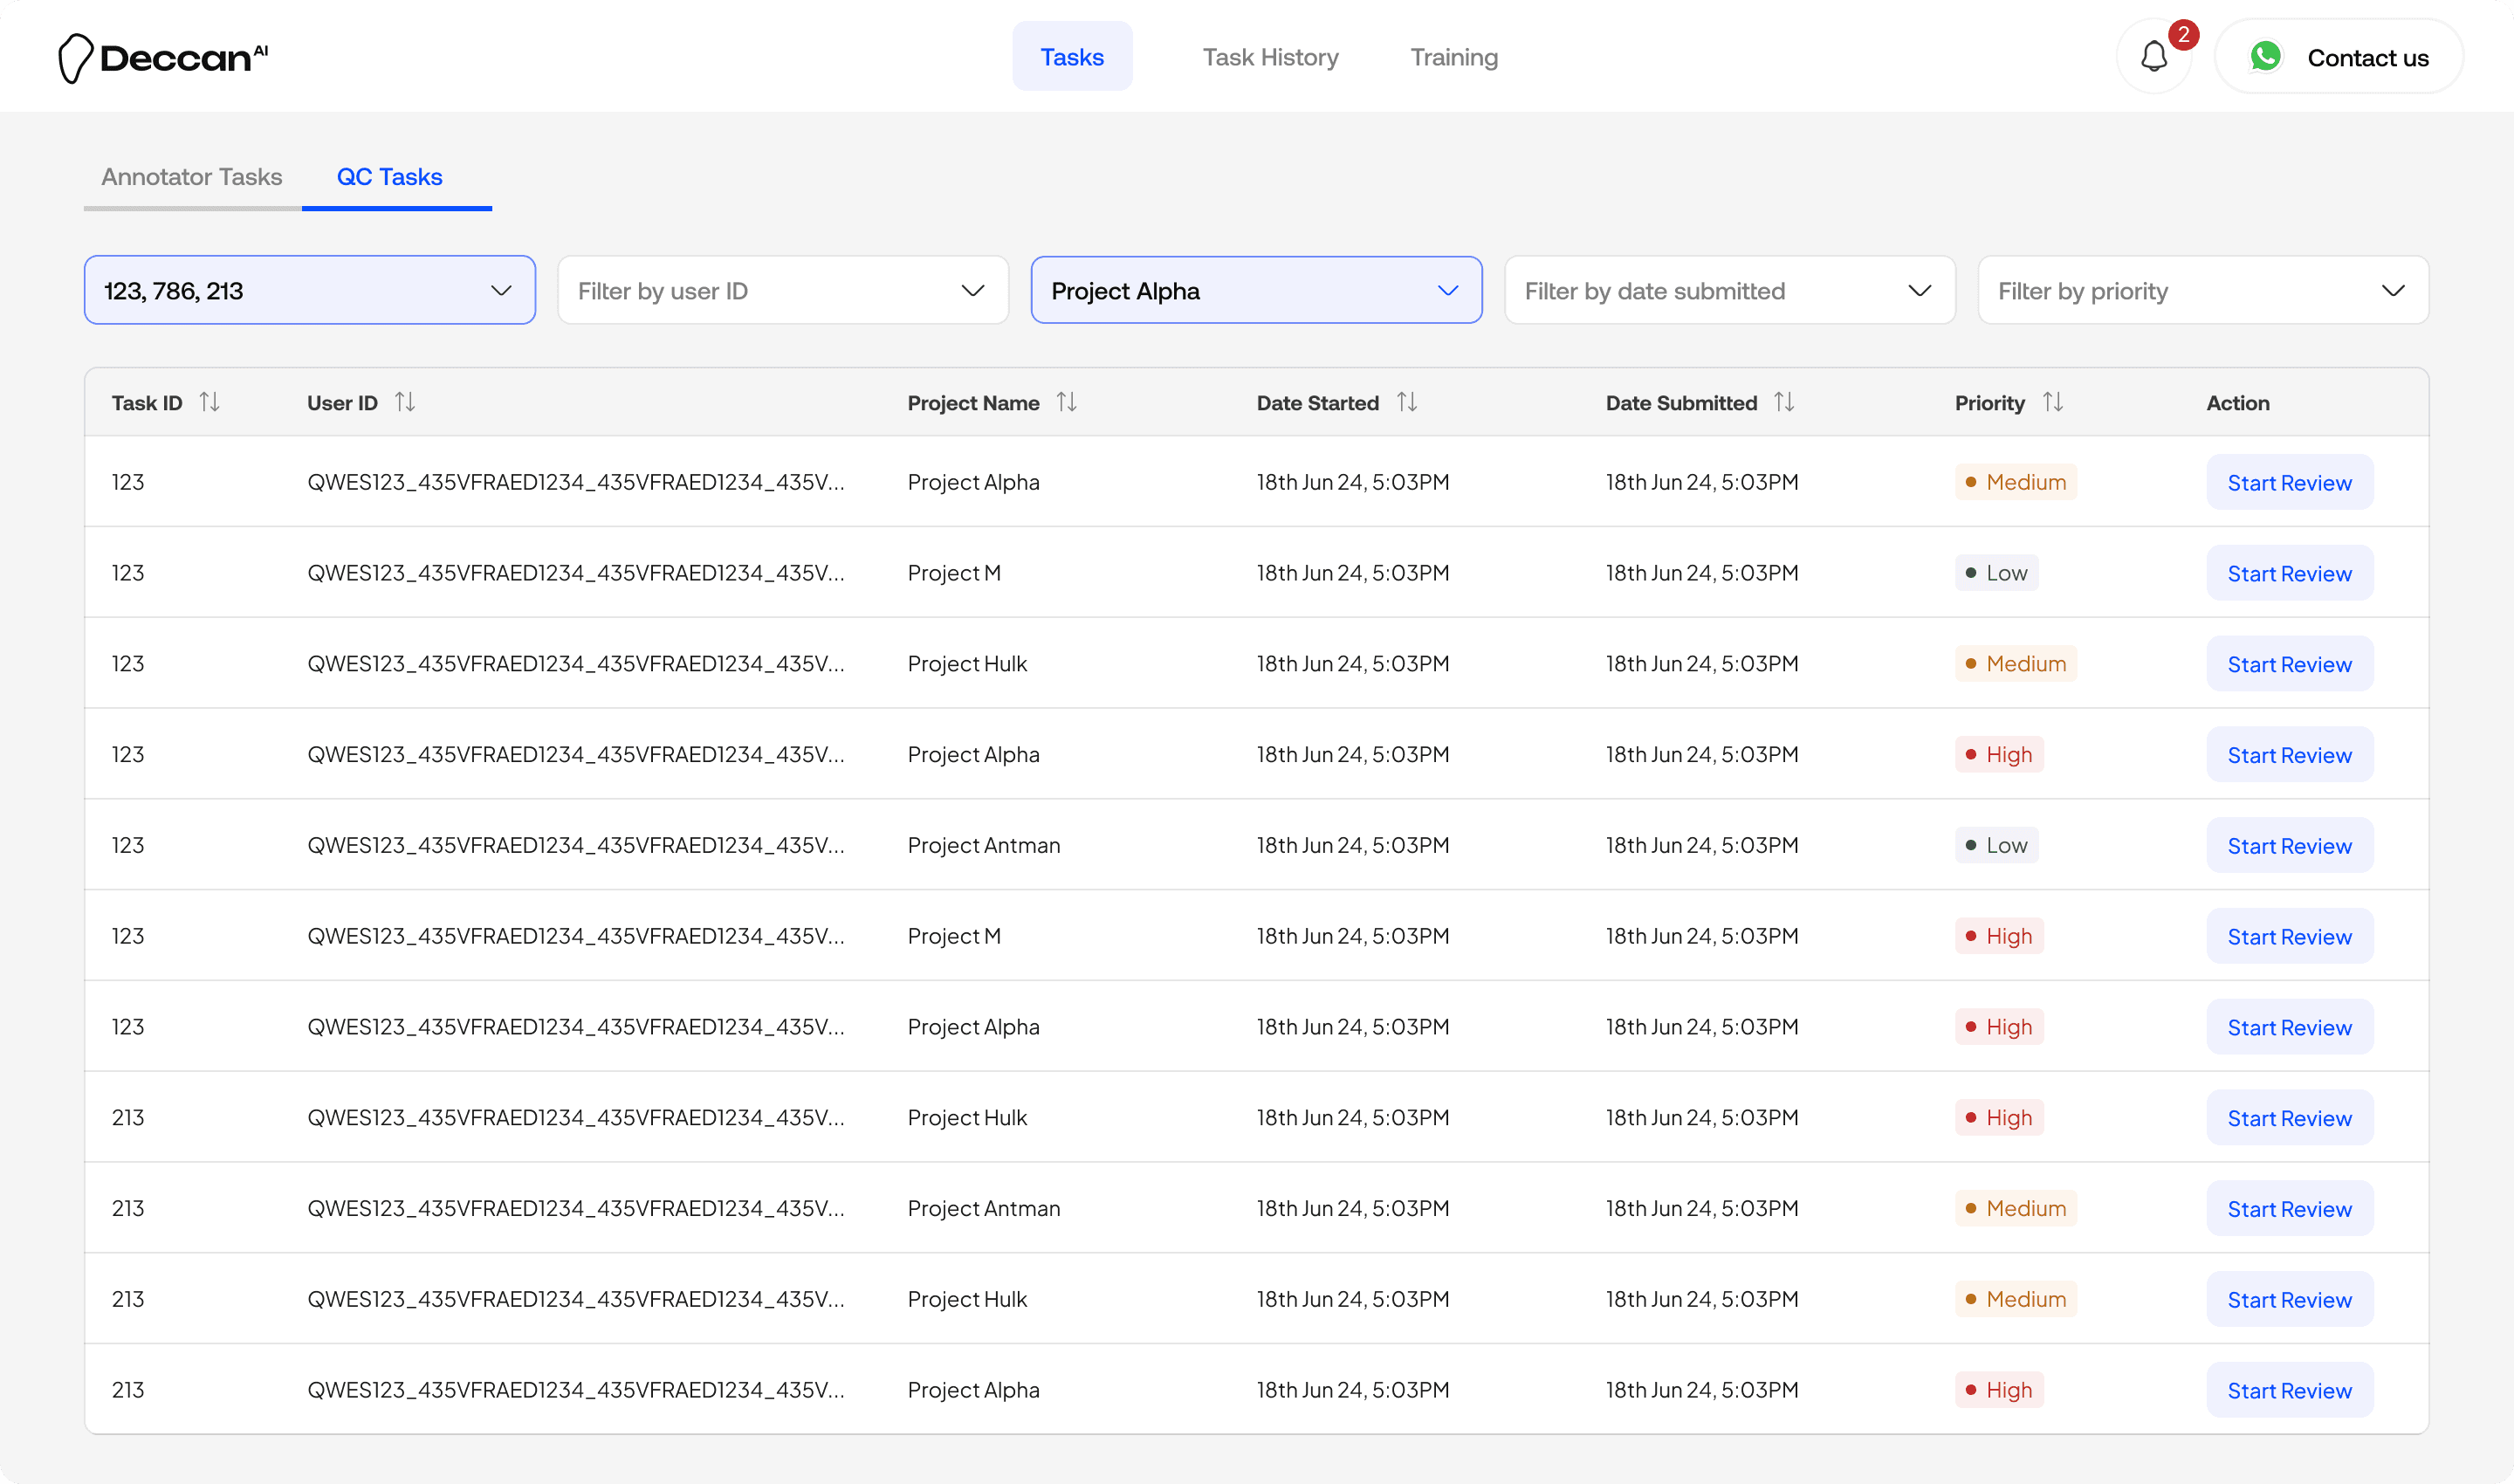Image resolution: width=2514 pixels, height=1484 pixels.
Task: Sort table by Task ID
Action: pyautogui.click(x=209, y=402)
